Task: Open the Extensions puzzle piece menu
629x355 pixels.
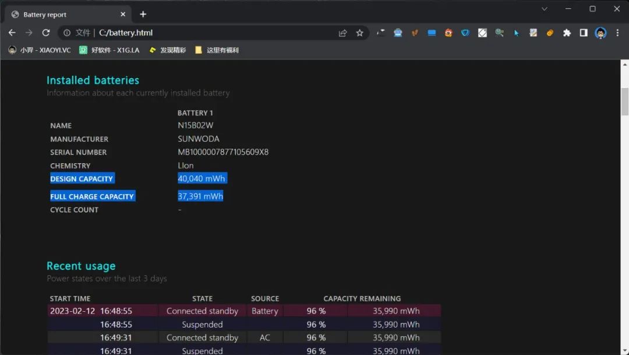Action: (567, 33)
